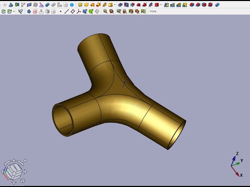This screenshot has height=187, width=250.
Task: Click the blue capsule Clone icon left of info
Action: (47, 5)
